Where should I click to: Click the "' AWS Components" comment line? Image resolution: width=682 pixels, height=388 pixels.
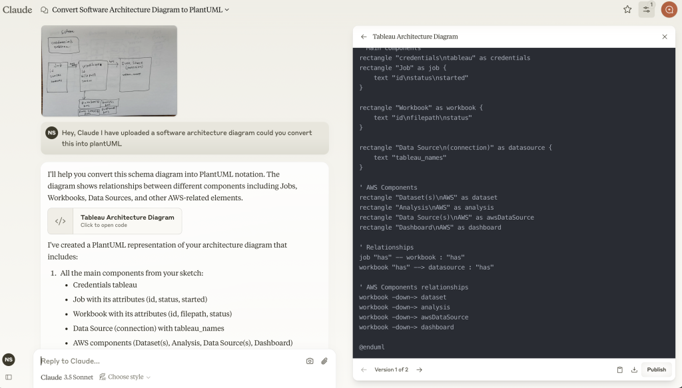pos(388,188)
